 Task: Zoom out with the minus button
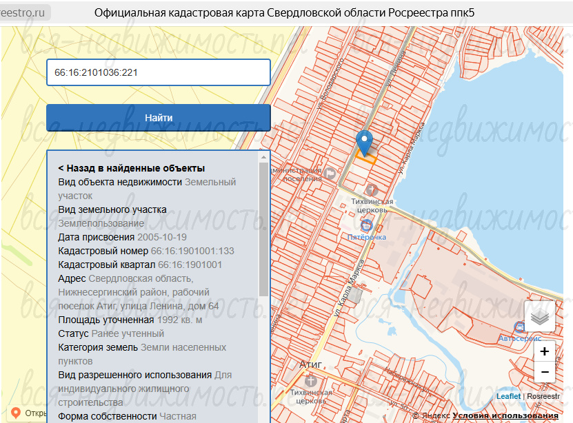point(545,372)
